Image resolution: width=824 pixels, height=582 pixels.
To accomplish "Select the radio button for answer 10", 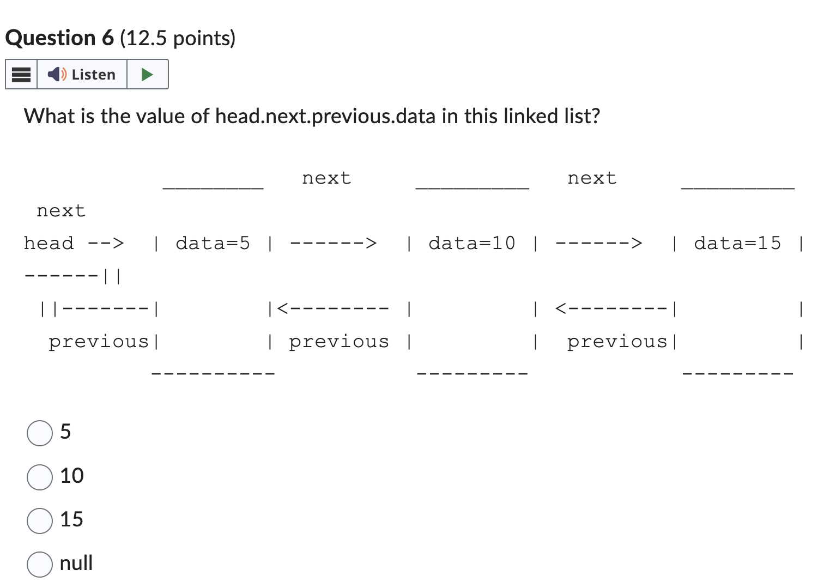I will tap(39, 477).
